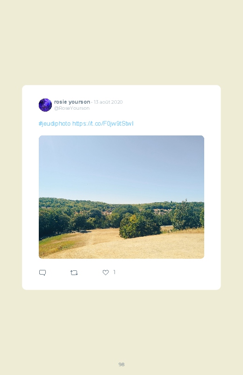Click the central bush in the photo

point(140,226)
